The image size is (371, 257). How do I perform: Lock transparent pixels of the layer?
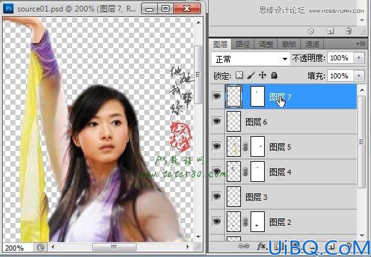click(240, 76)
